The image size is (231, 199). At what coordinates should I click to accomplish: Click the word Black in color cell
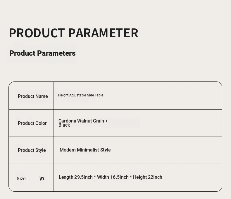coord(64,125)
